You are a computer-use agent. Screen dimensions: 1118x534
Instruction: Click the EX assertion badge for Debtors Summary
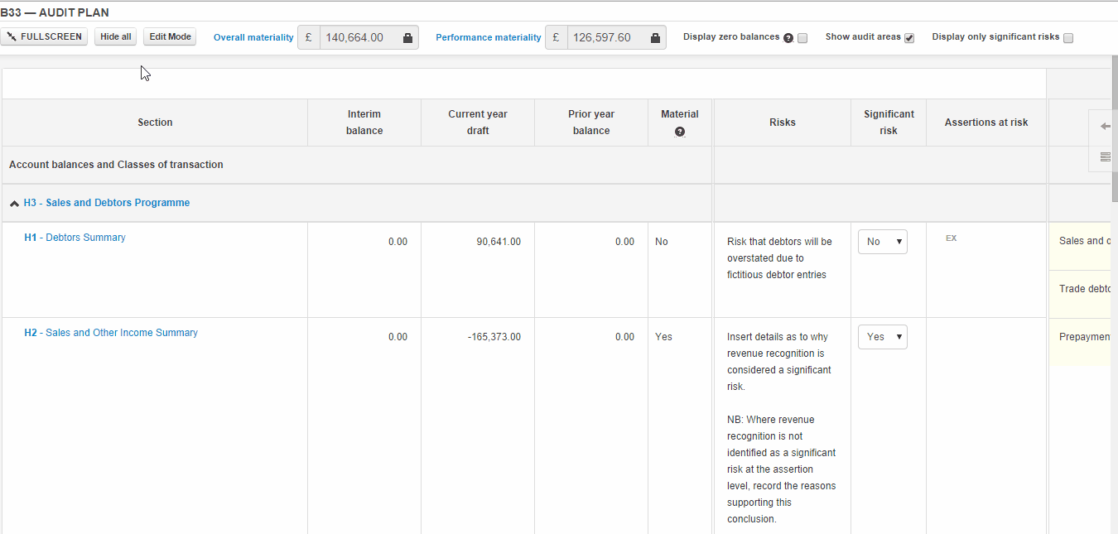(x=951, y=238)
